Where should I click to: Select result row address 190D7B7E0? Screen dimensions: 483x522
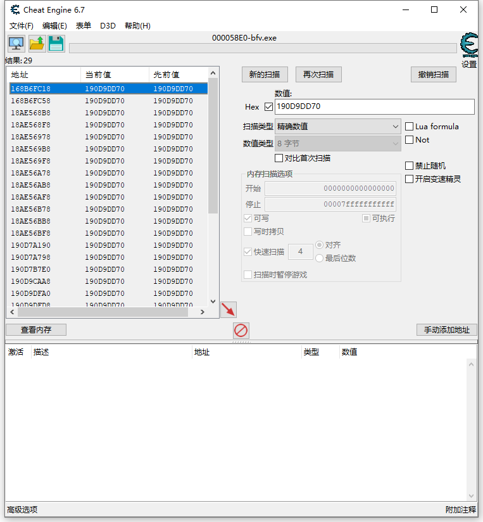click(x=108, y=269)
